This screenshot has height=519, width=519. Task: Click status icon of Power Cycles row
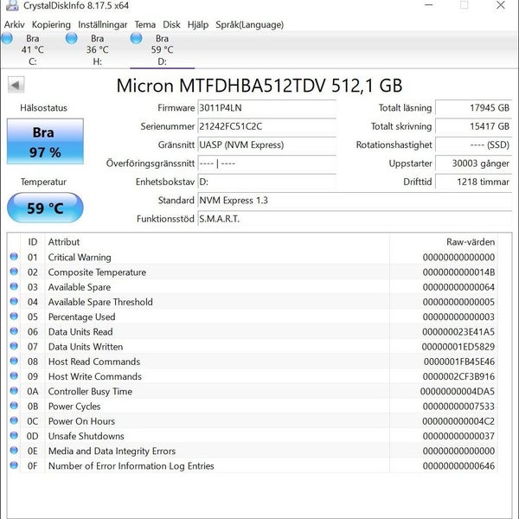click(x=14, y=406)
